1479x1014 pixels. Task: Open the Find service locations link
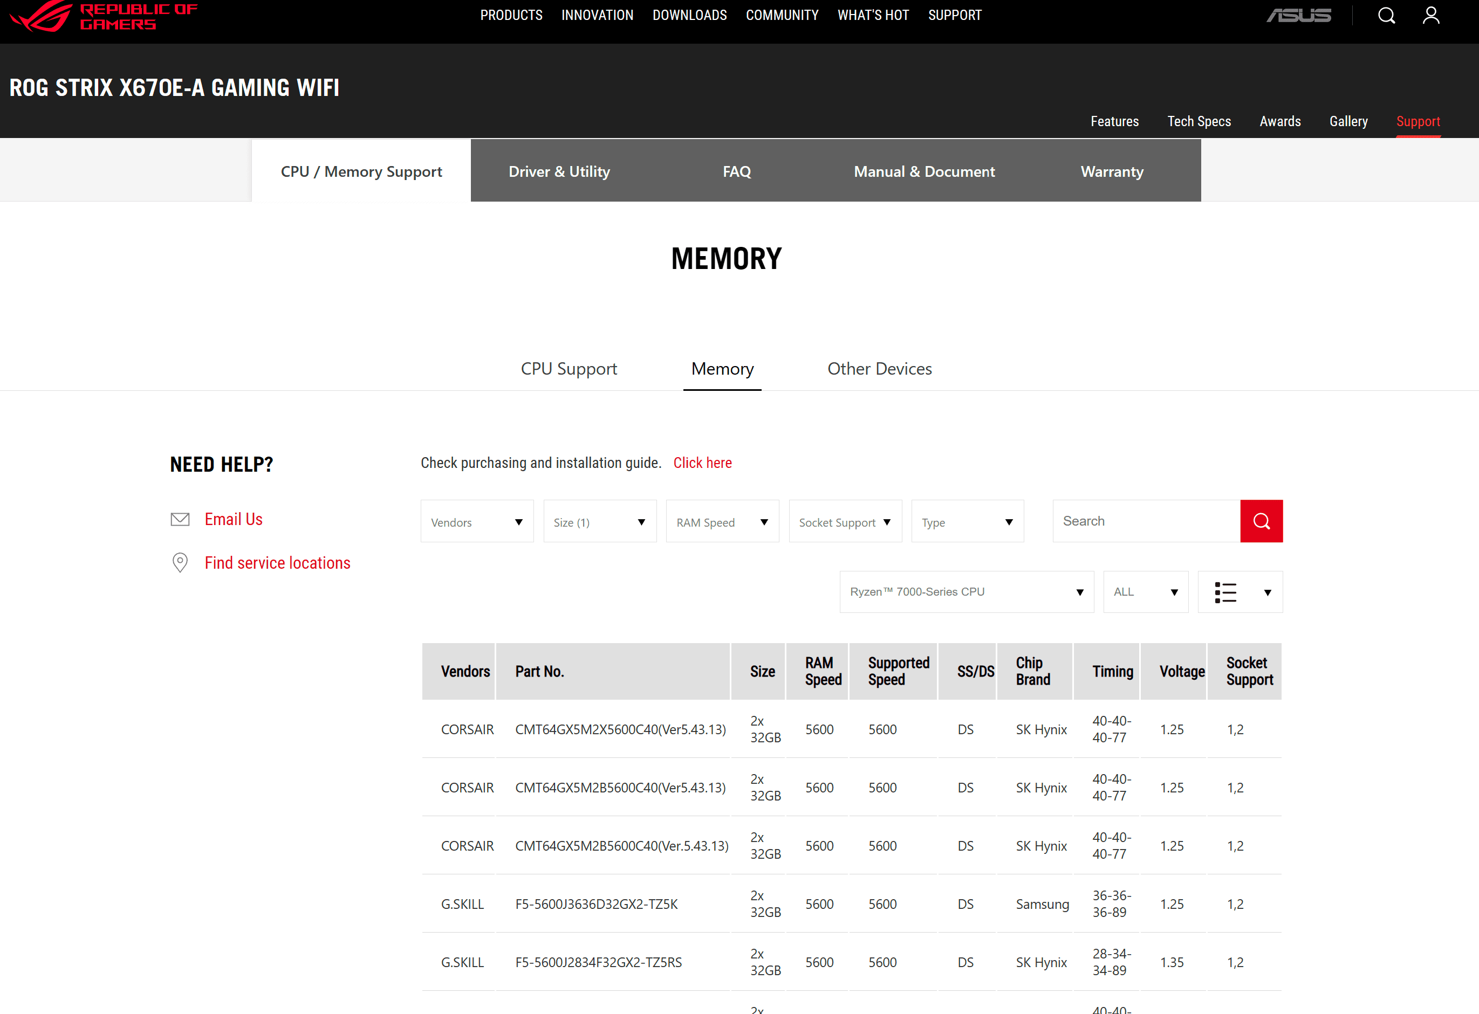click(x=277, y=562)
